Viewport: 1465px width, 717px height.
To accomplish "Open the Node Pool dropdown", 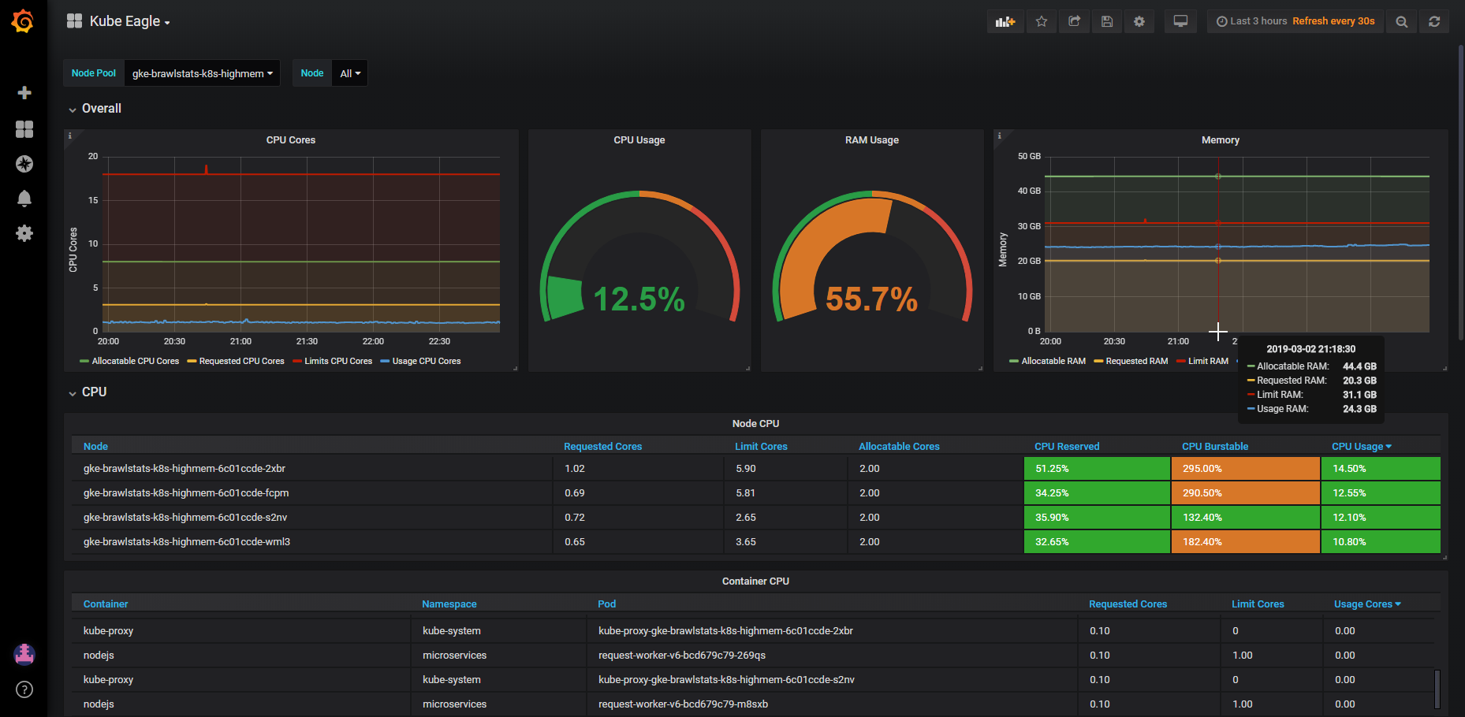I will click(x=203, y=73).
